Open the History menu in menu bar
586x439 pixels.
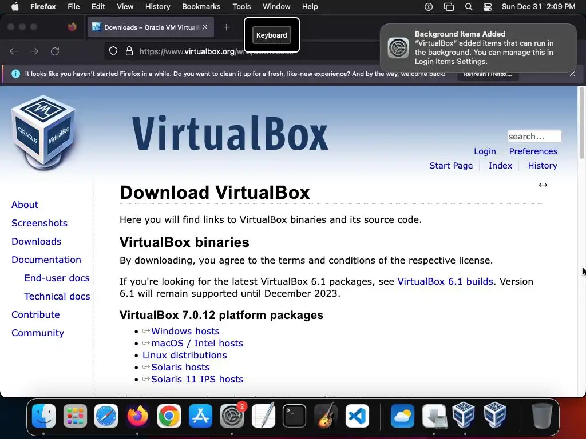pos(157,7)
